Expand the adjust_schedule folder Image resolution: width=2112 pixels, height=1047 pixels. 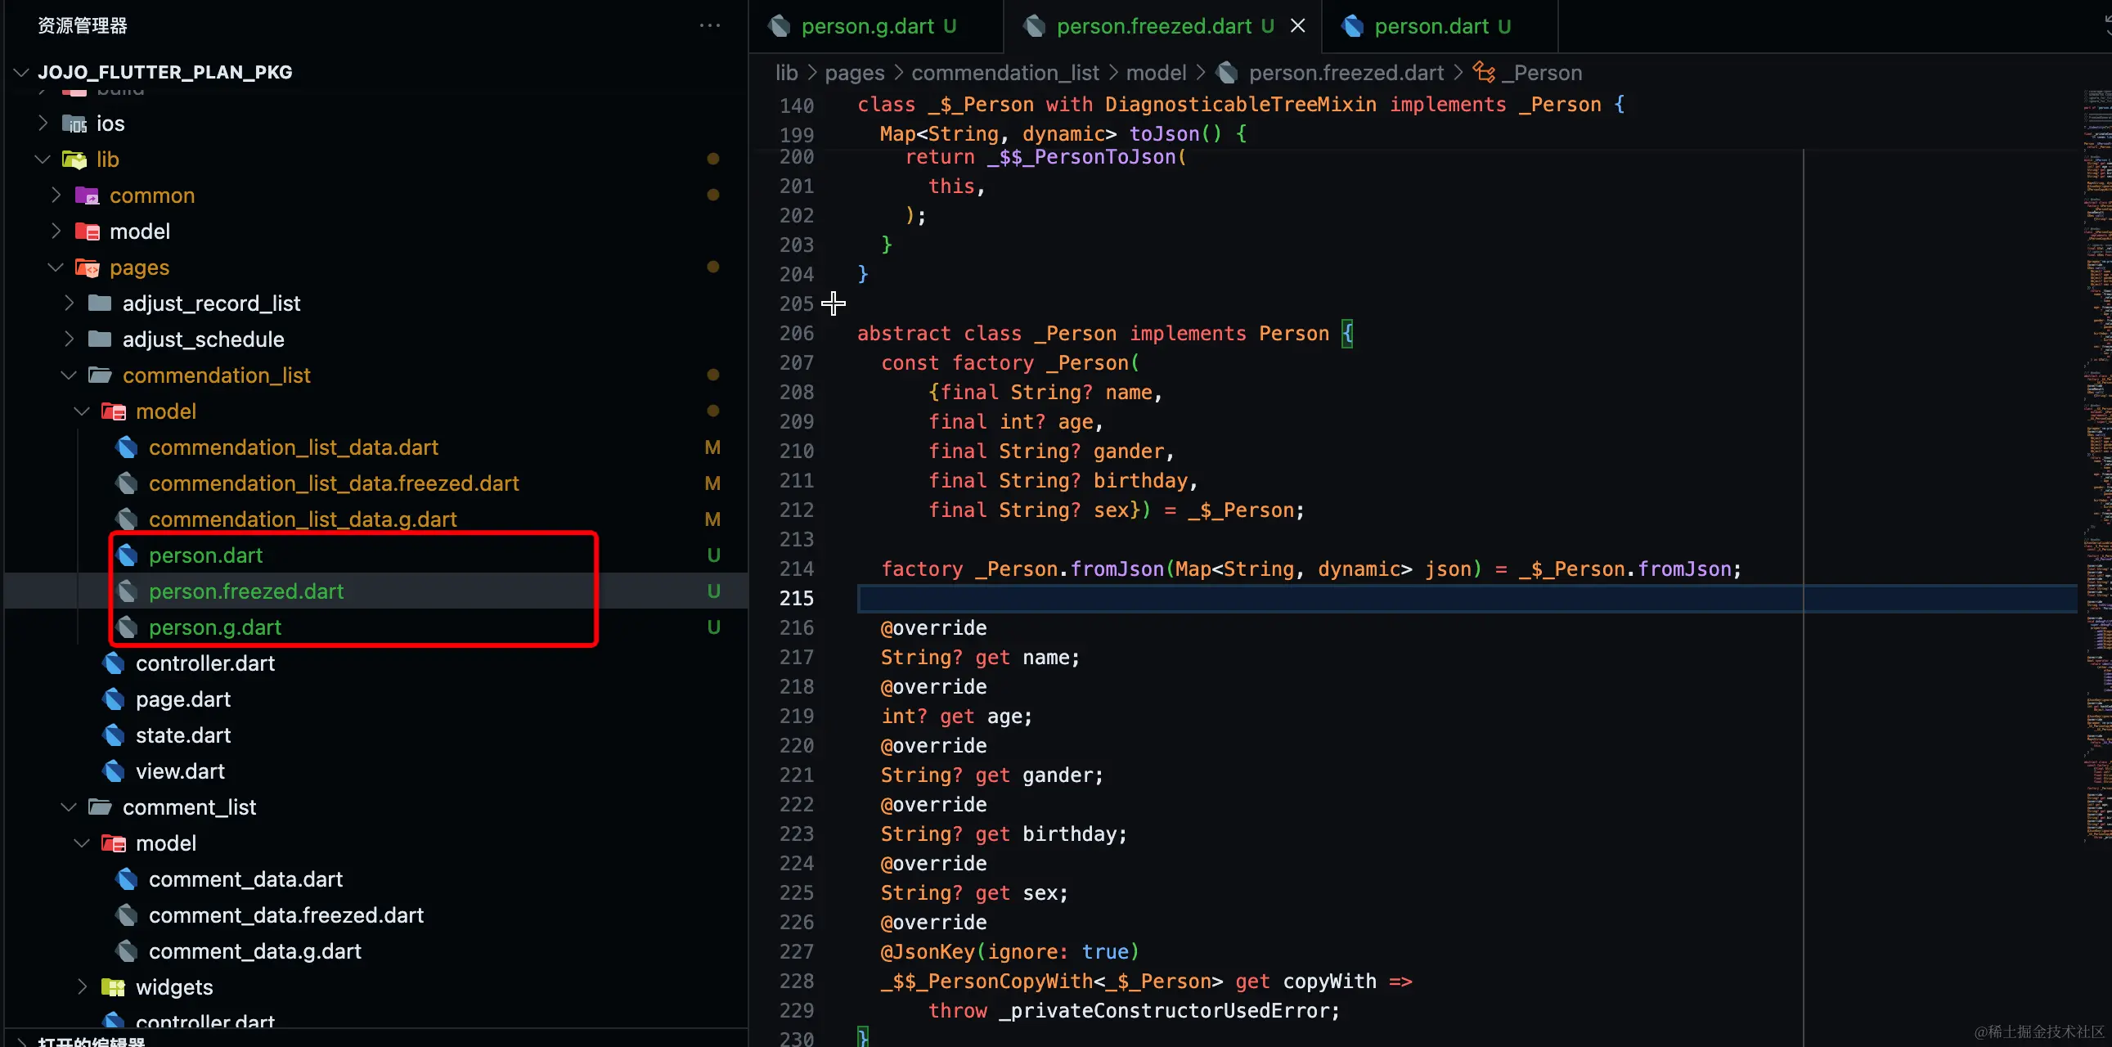(69, 339)
